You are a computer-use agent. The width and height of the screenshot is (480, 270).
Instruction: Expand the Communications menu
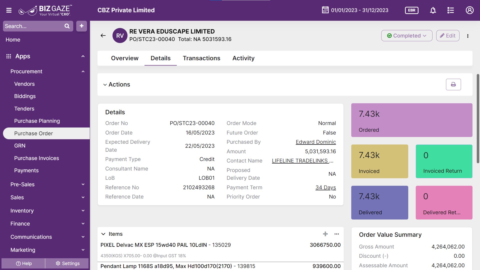(x=83, y=237)
